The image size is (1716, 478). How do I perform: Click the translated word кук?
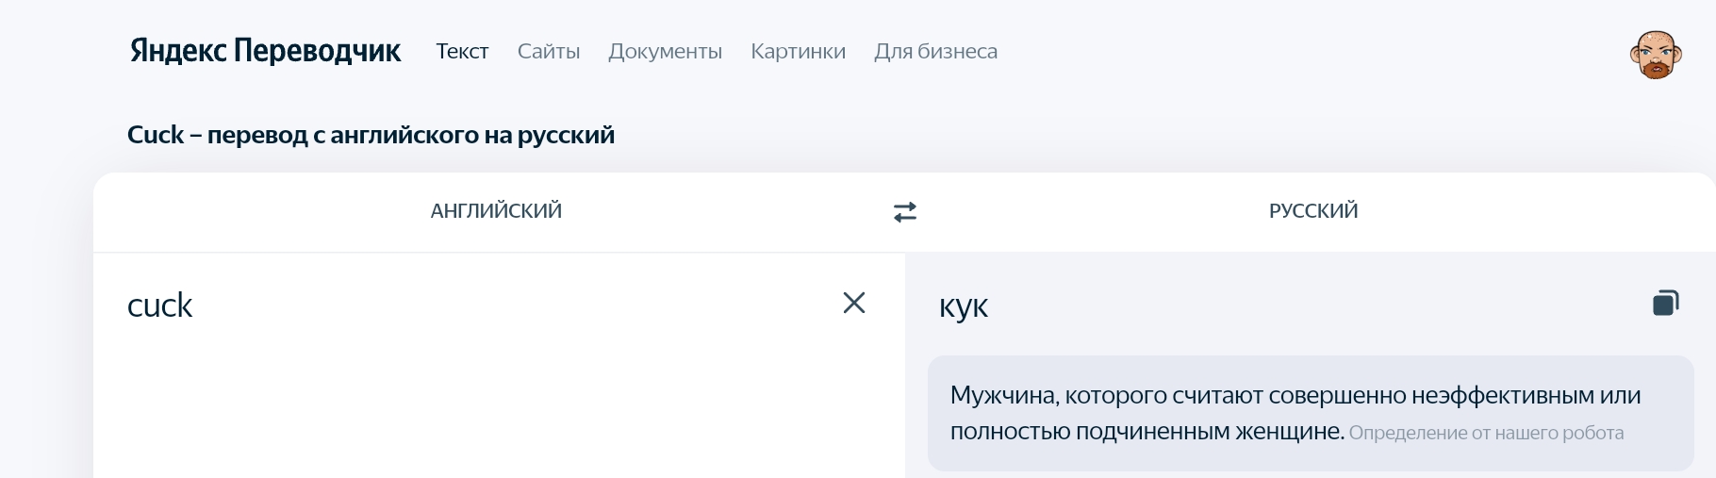click(964, 306)
